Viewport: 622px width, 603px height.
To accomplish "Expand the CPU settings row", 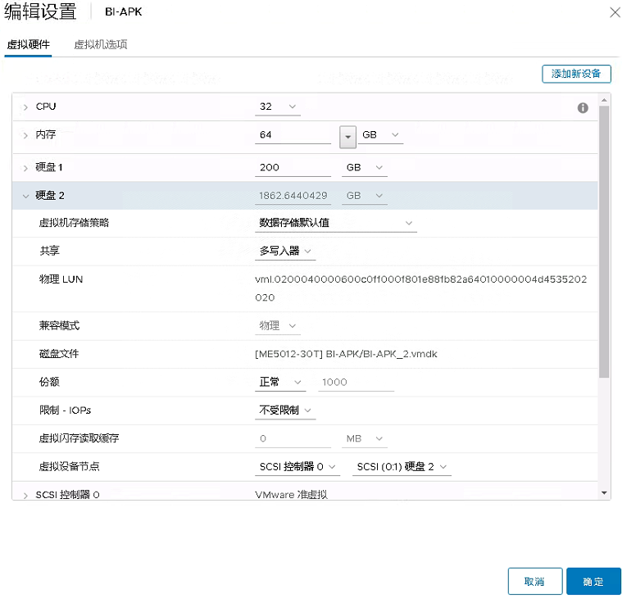I will pyautogui.click(x=26, y=107).
